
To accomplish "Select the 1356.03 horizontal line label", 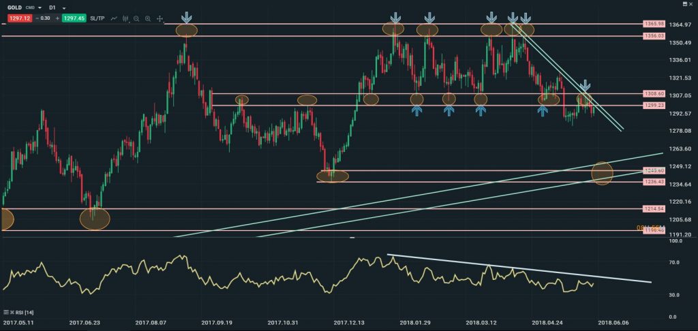I will (x=654, y=35).
